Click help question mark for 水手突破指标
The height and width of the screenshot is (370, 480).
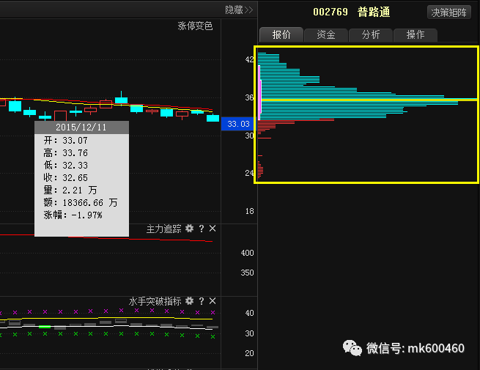tap(202, 301)
